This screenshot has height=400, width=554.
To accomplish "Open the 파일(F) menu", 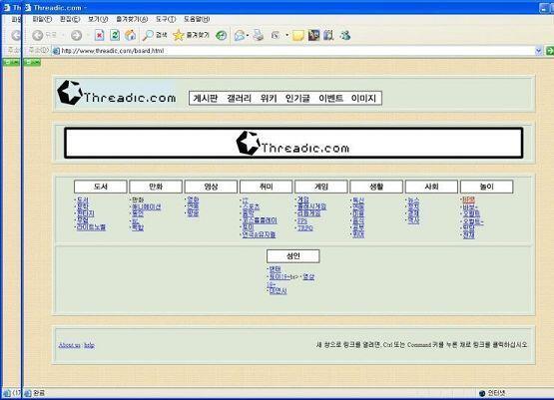I will pyautogui.click(x=42, y=19).
